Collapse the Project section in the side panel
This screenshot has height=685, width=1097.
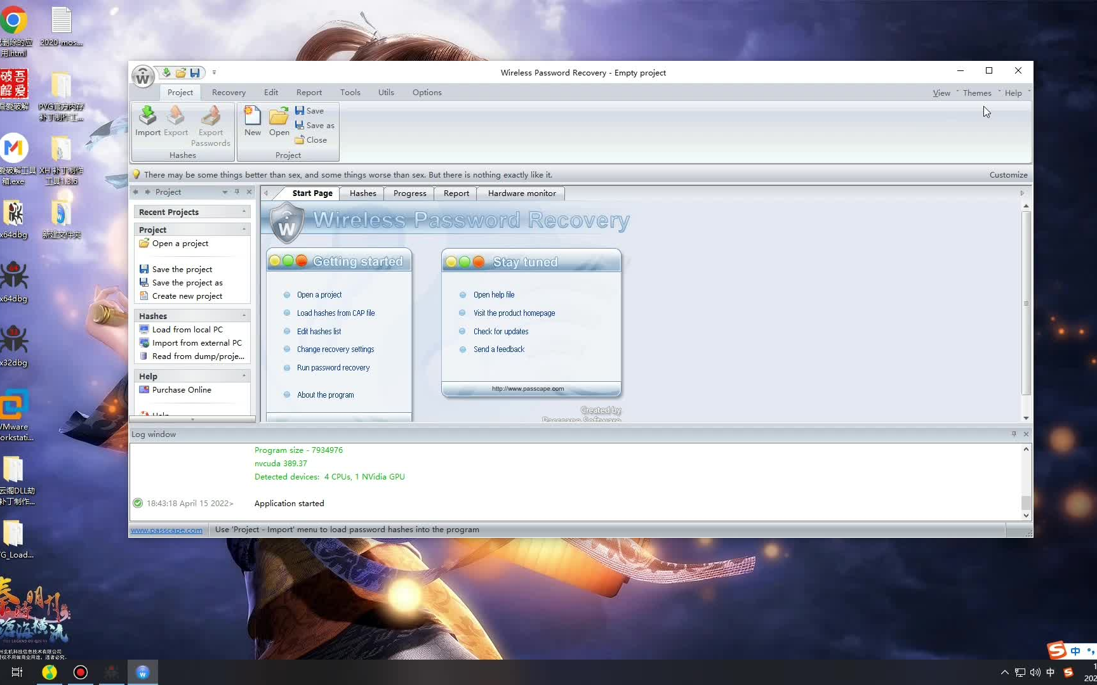click(244, 230)
